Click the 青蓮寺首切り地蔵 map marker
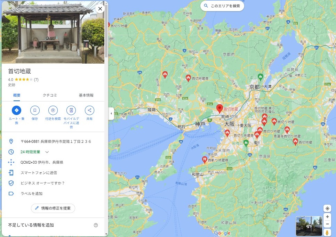This screenshot has height=237, width=336. pos(287,130)
